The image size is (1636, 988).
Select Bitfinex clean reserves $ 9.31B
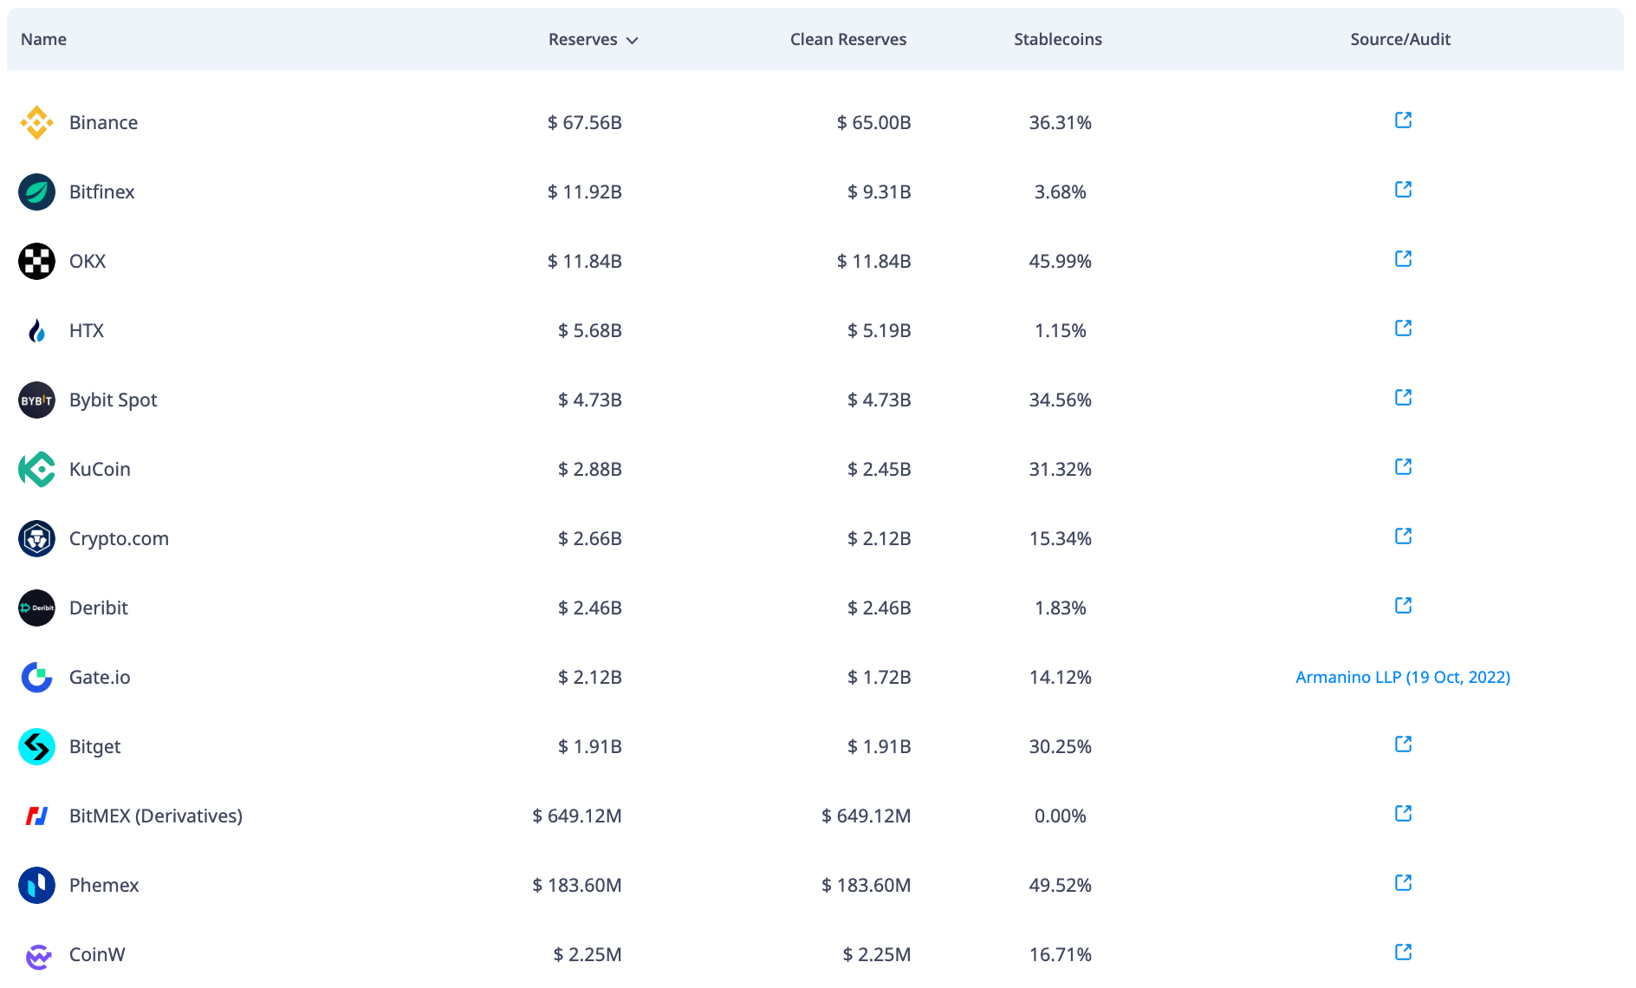pos(879,192)
